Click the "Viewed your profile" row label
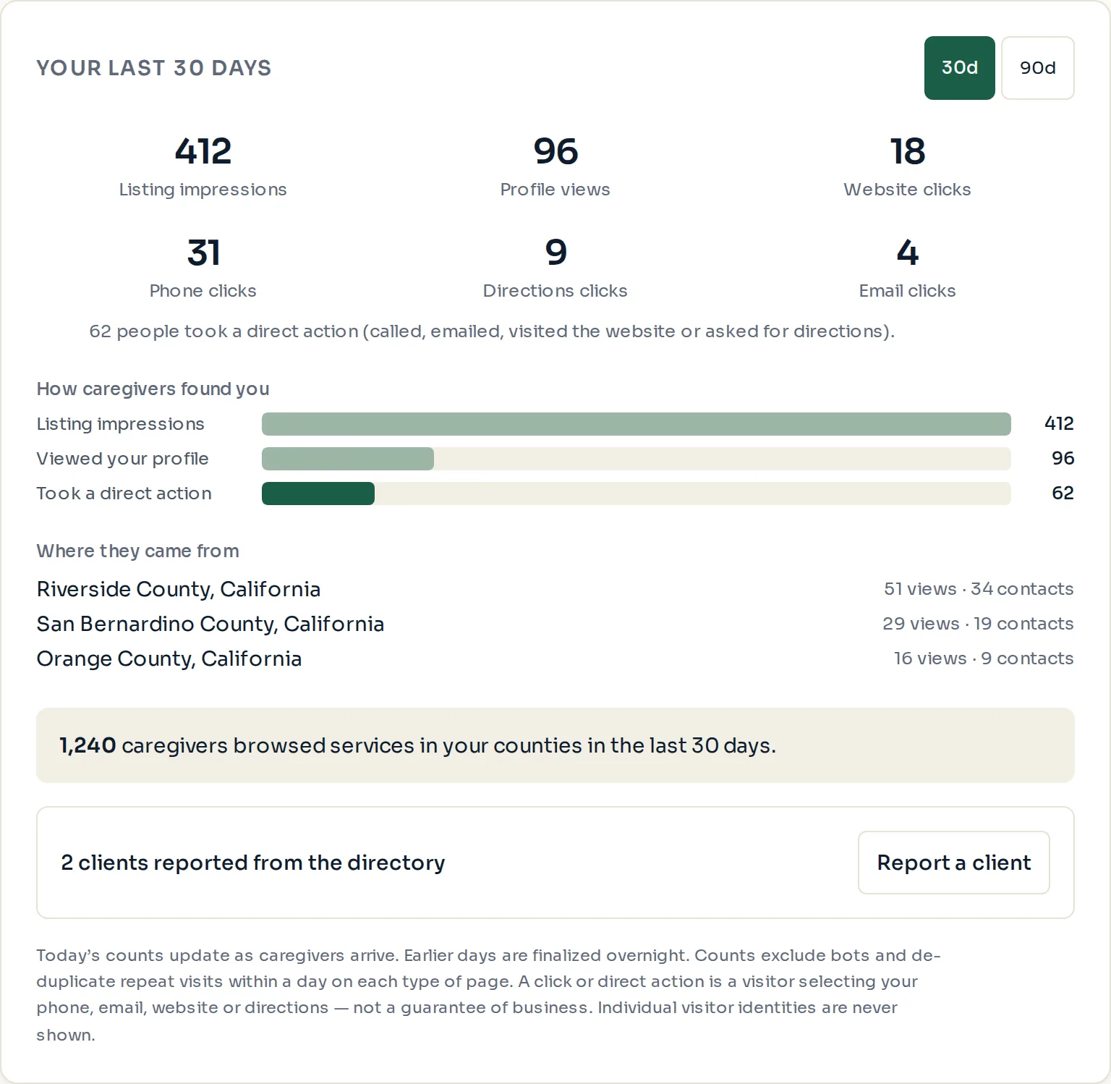Image resolution: width=1111 pixels, height=1084 pixels. click(x=122, y=459)
